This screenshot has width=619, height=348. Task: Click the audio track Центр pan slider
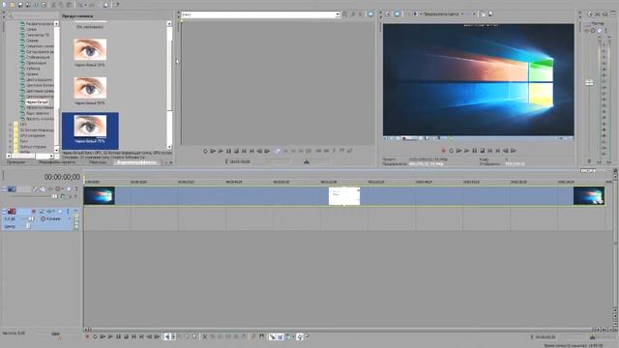28,226
